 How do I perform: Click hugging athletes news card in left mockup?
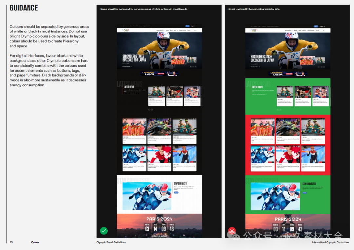pyautogui.click(x=192, y=96)
